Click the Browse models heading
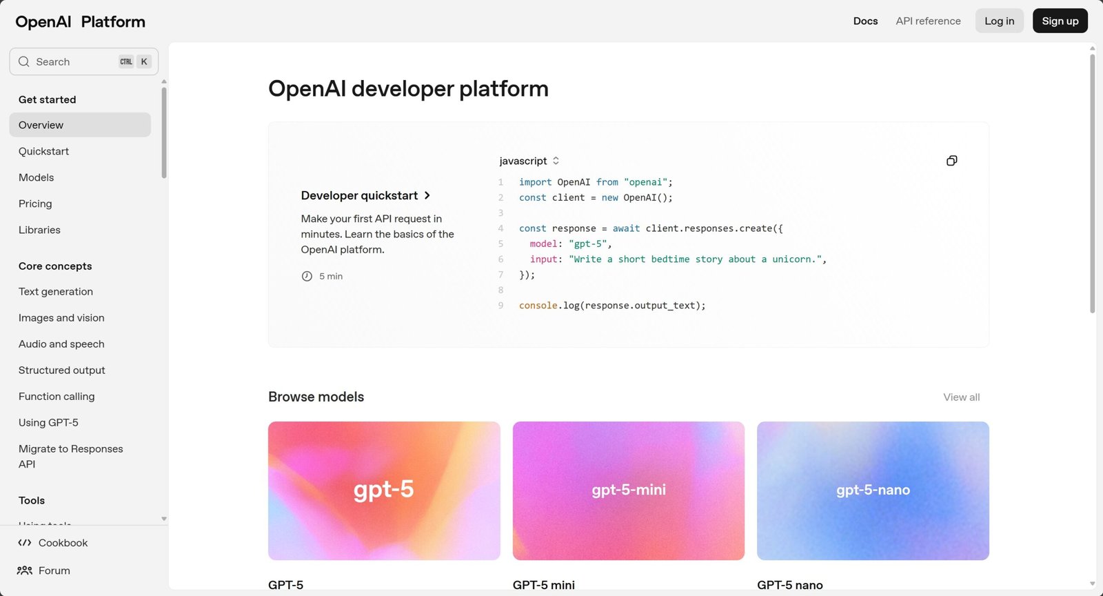Image resolution: width=1103 pixels, height=596 pixels. click(x=316, y=397)
